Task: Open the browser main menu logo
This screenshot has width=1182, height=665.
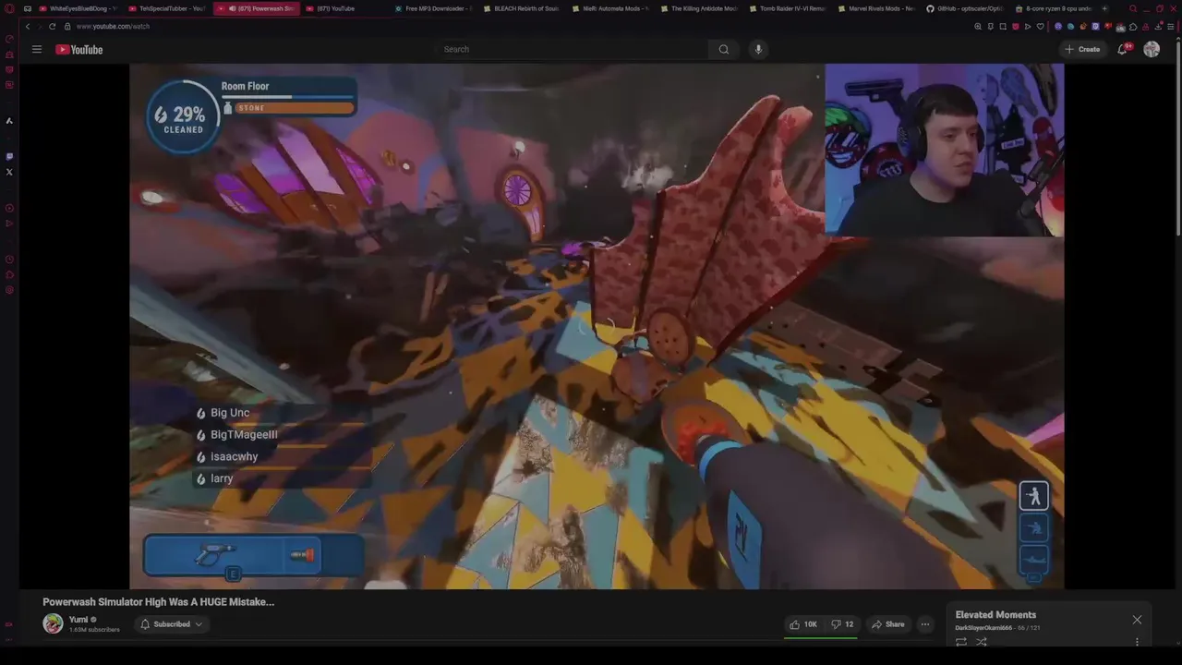Action: pos(9,8)
